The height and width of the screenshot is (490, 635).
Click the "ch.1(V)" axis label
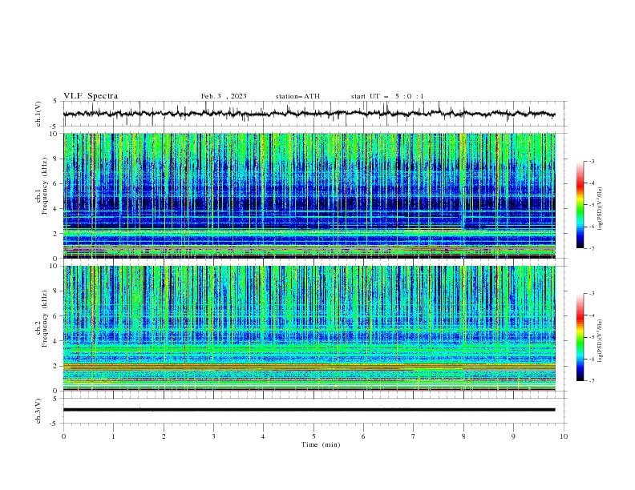click(38, 114)
